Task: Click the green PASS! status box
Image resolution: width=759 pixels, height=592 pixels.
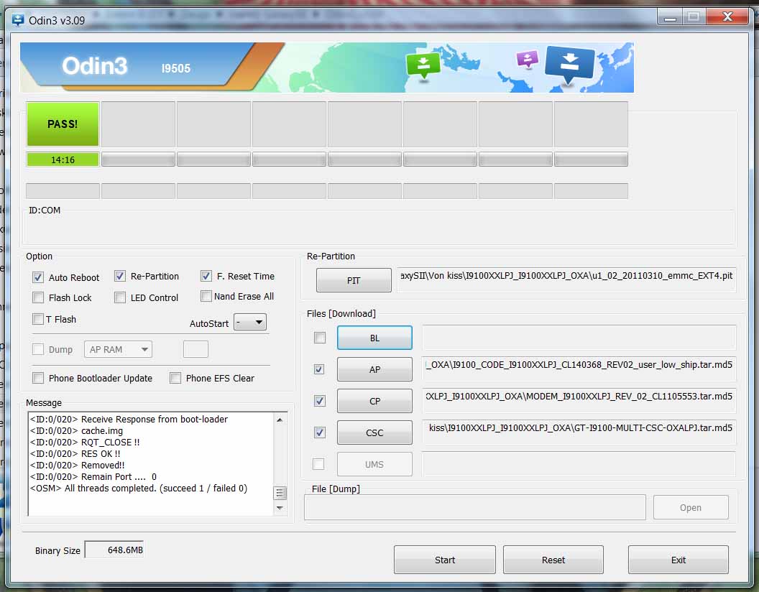Action: point(63,124)
